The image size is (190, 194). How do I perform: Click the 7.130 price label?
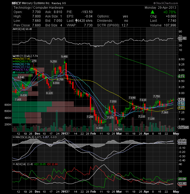point(151,119)
